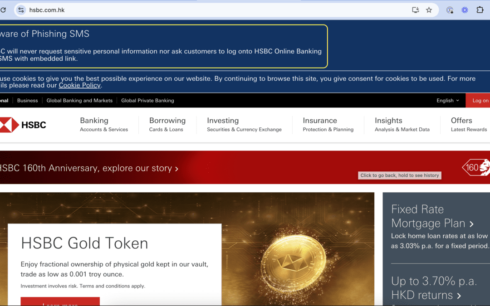The image size is (490, 306).
Task: Open the Cookie Policy link
Action: pos(79,85)
